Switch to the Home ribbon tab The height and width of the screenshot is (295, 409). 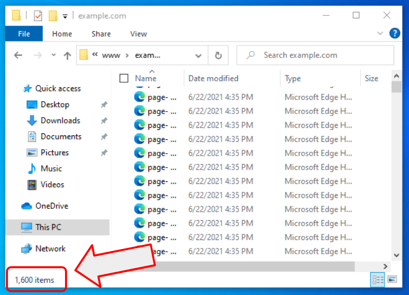click(62, 34)
